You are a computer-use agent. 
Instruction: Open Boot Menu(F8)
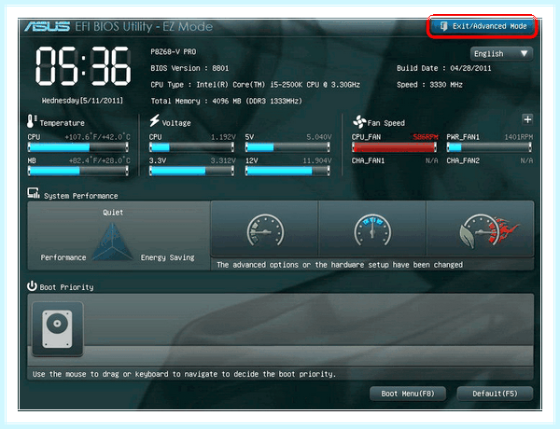click(408, 394)
